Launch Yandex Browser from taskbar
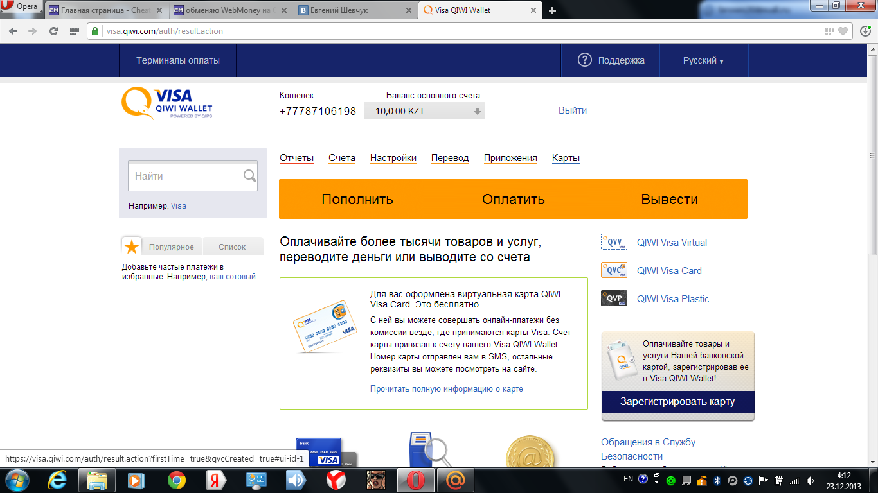Viewport: 878px width, 493px height. pyautogui.click(x=336, y=480)
